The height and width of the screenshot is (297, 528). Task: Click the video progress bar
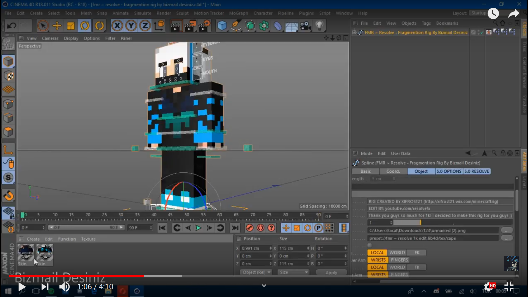(x=264, y=276)
